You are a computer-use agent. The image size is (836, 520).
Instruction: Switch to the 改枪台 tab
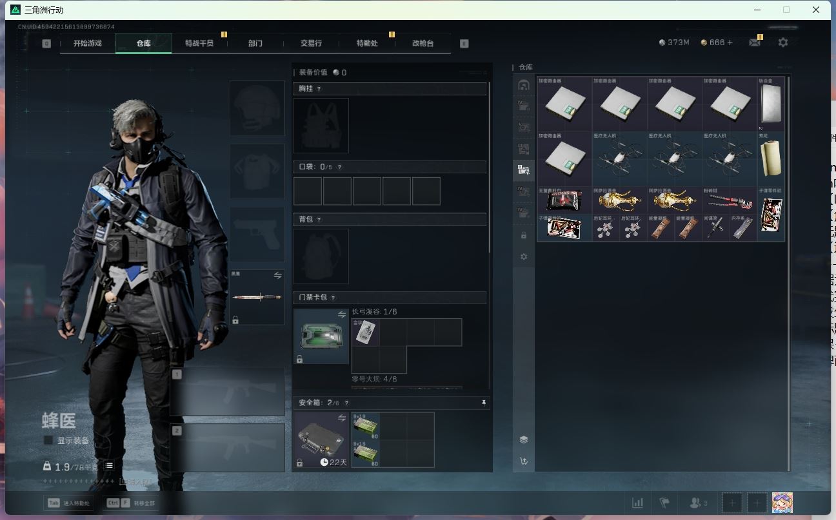[x=423, y=43]
